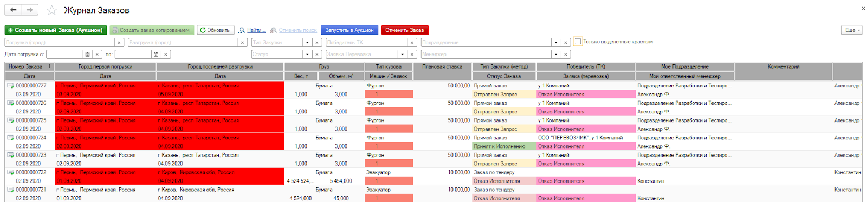Click Город последней разгрузки column header
The image size is (867, 202).
coord(220,66)
